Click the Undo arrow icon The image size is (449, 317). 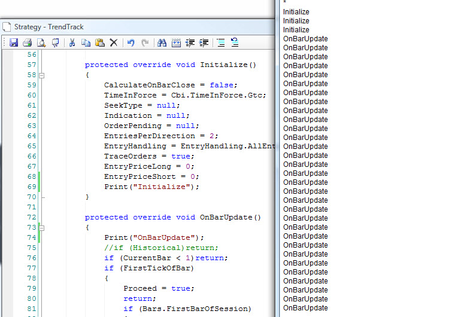point(131,42)
